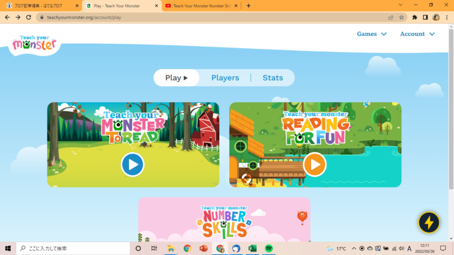This screenshot has width=454, height=255.
Task: Open the browser extensions menu
Action: [x=415, y=17]
